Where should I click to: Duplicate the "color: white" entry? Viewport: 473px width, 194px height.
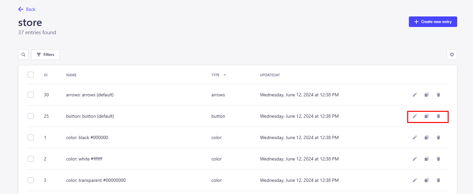[x=426, y=159]
